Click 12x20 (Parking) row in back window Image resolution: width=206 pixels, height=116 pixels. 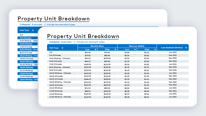pos(27,74)
